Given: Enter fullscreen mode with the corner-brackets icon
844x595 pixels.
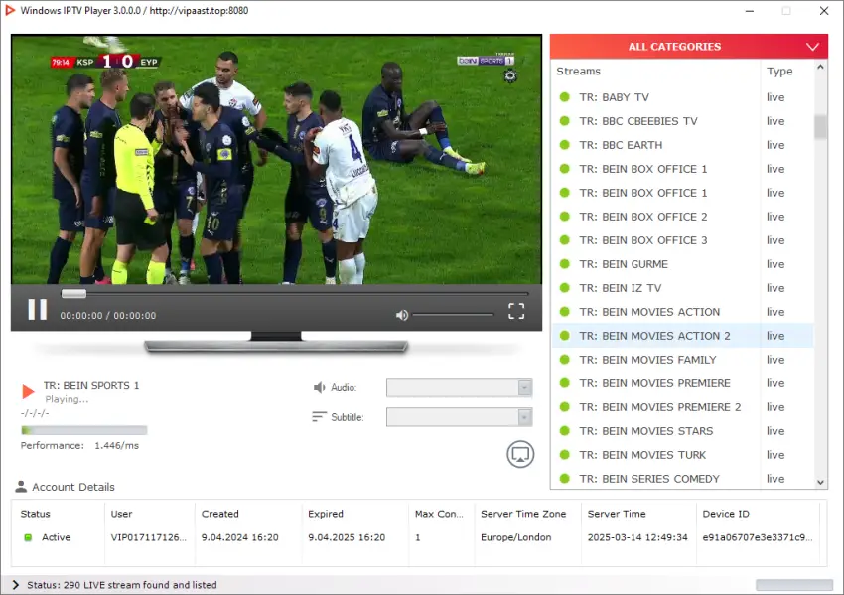Looking at the screenshot, I should 516,311.
